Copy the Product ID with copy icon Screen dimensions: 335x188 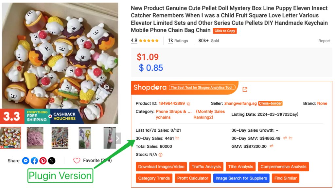click(x=188, y=104)
